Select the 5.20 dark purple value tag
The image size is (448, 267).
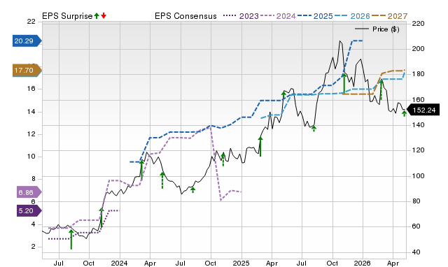29,211
